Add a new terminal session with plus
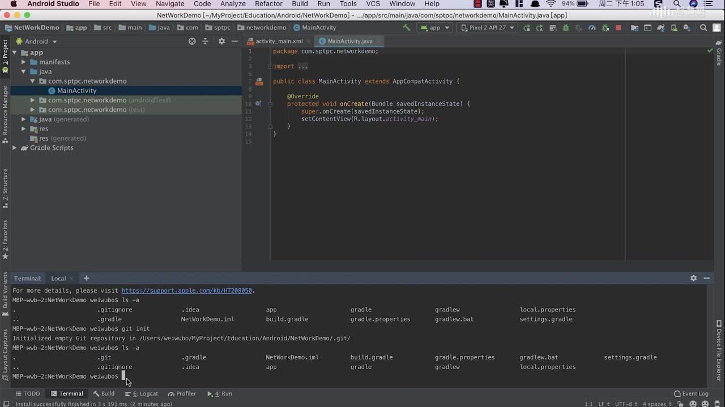The image size is (725, 407). [86, 278]
